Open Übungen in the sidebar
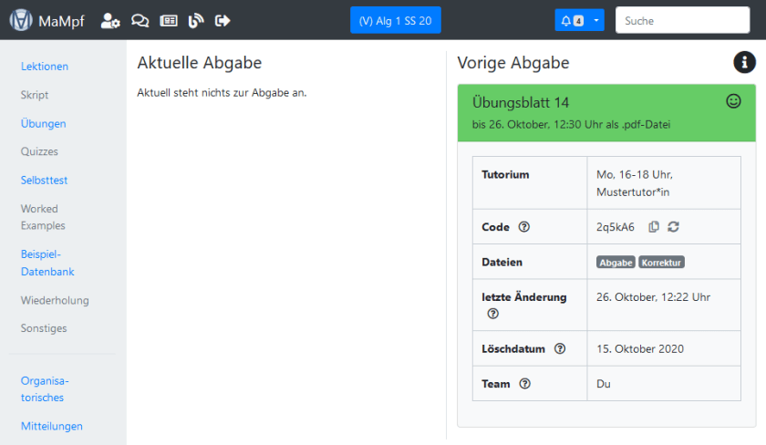The width and height of the screenshot is (766, 445). (x=43, y=123)
